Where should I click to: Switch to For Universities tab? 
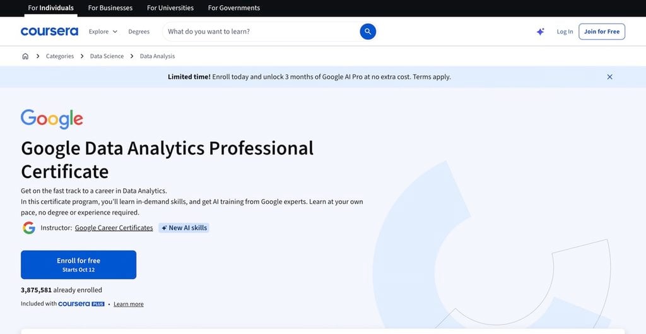pyautogui.click(x=170, y=8)
